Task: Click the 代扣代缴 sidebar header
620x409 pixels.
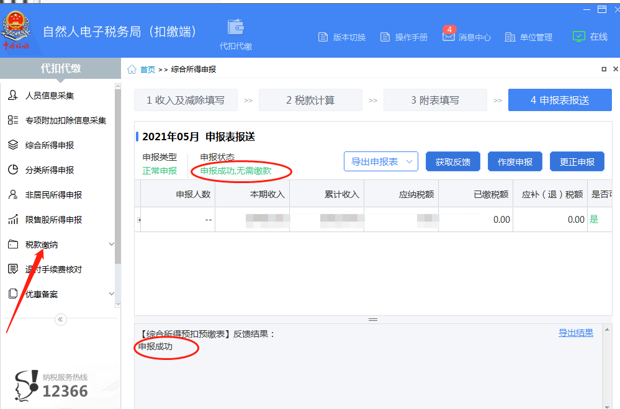Action: pyautogui.click(x=60, y=68)
